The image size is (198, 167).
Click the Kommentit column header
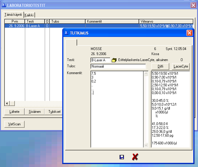point(112,21)
